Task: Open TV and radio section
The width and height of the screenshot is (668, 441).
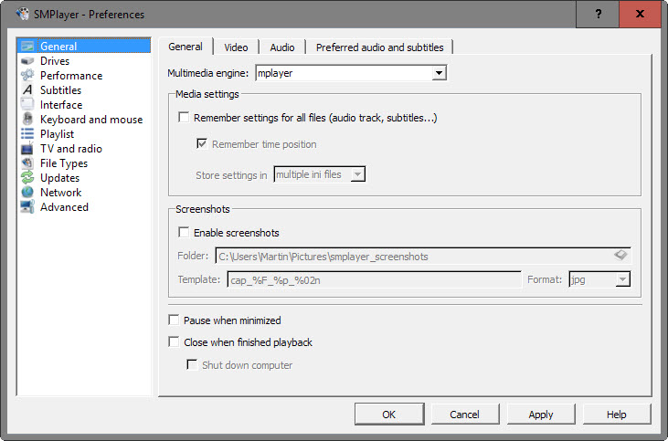Action: click(71, 148)
